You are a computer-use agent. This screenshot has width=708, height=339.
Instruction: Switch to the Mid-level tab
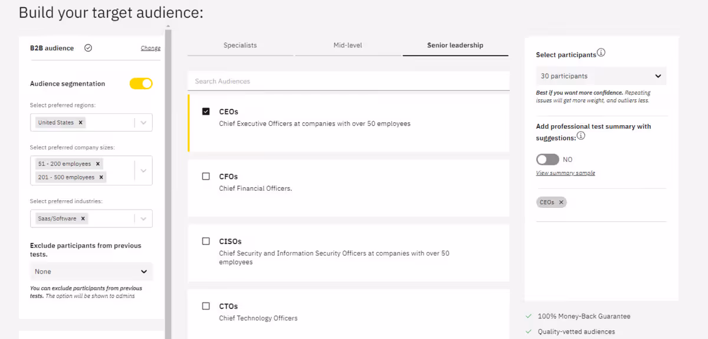(x=348, y=45)
